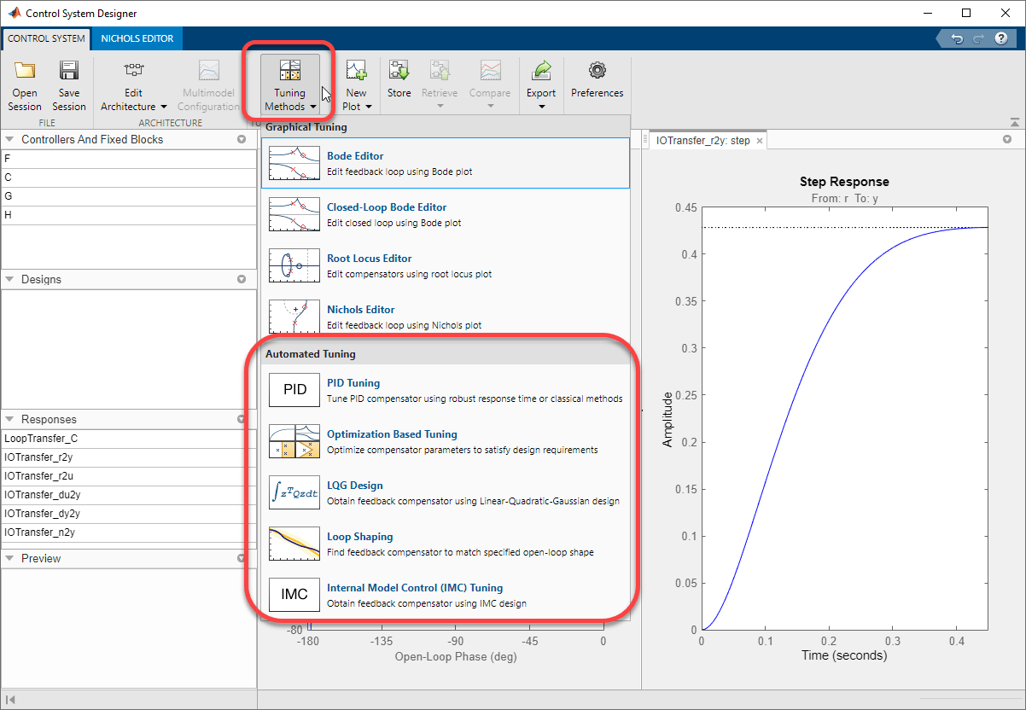Click the Root Locus Editor icon

[x=294, y=265]
